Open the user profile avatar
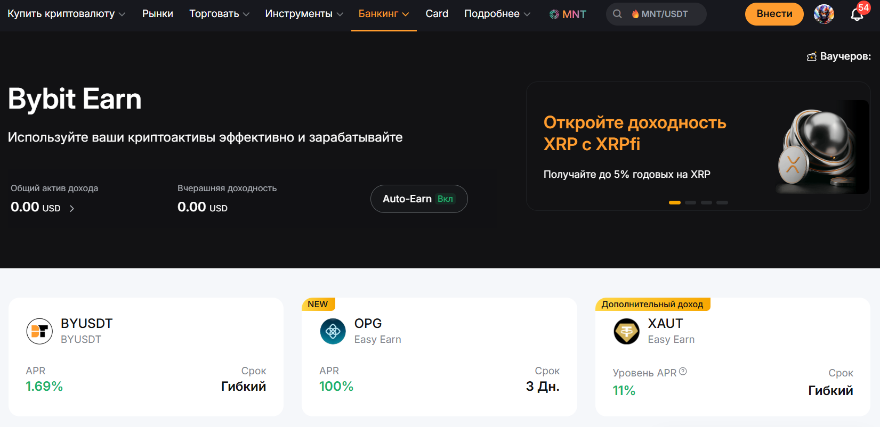This screenshot has width=880, height=427. (824, 14)
